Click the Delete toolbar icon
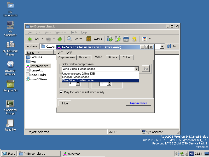Image resolution: width=209 pixels, height=157 pixels. click(126, 39)
